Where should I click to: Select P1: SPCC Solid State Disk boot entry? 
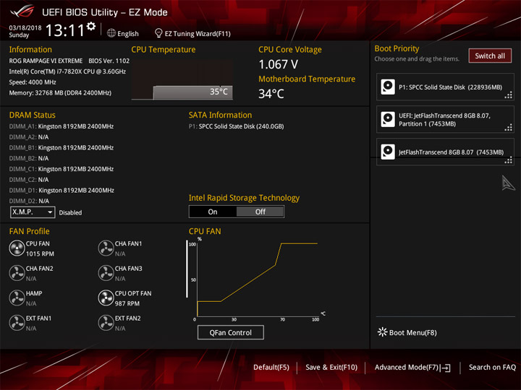click(x=445, y=87)
